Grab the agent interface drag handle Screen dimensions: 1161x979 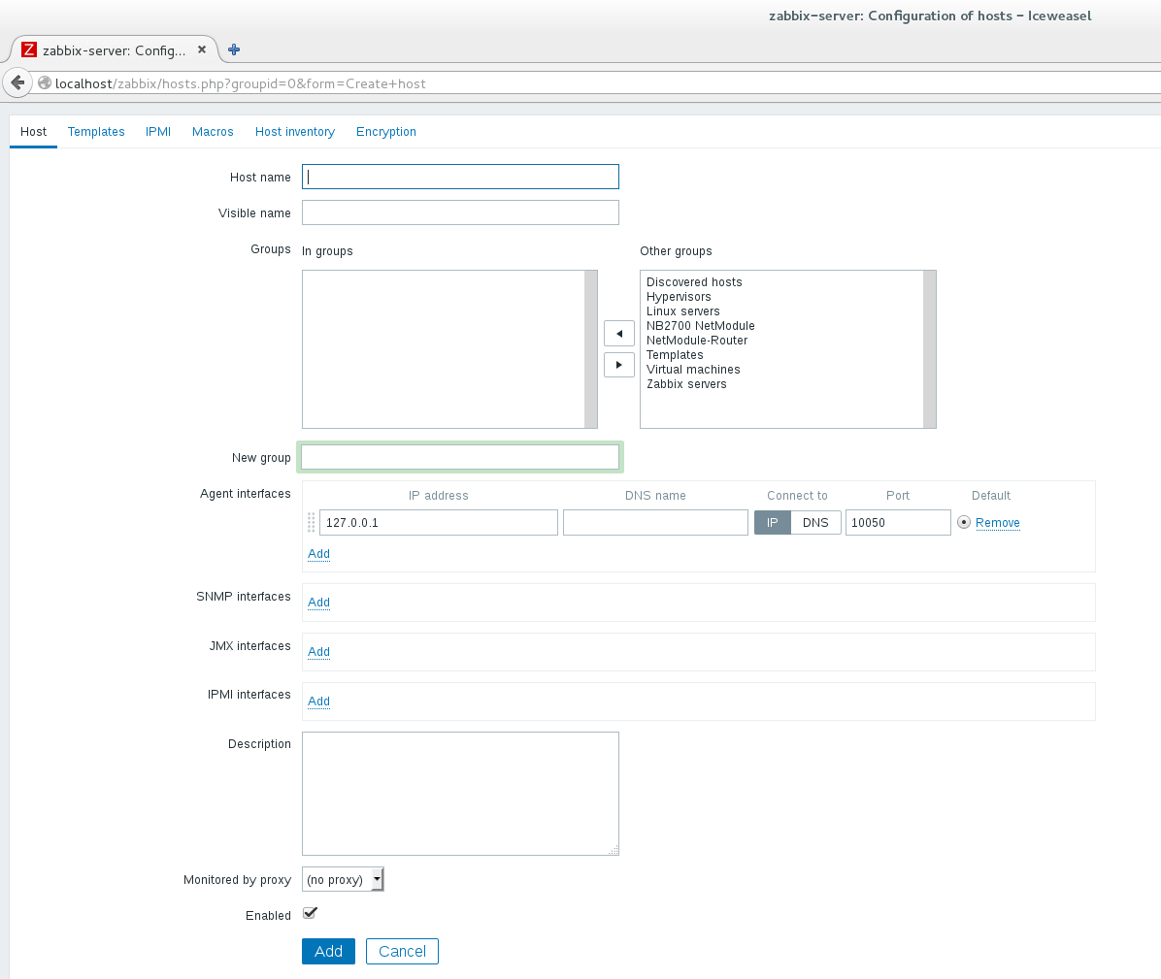click(x=311, y=522)
